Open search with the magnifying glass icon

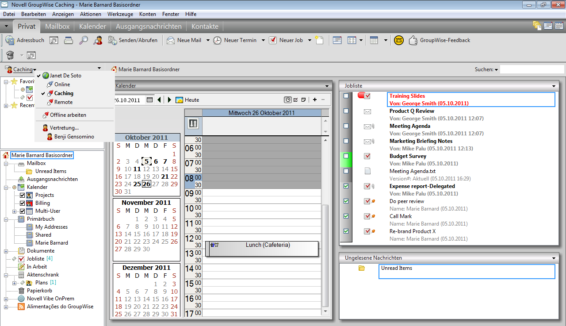(84, 40)
